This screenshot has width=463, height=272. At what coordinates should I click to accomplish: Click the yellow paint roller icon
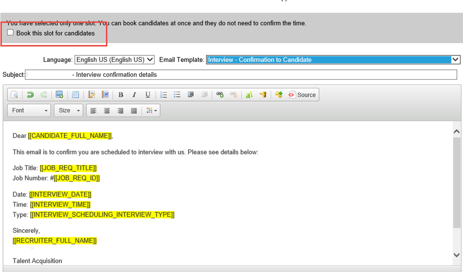tap(263, 95)
